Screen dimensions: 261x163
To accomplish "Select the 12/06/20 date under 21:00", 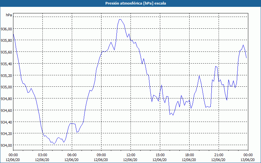I will (218, 160).
